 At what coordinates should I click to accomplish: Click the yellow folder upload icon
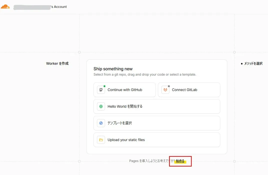[x=101, y=140]
